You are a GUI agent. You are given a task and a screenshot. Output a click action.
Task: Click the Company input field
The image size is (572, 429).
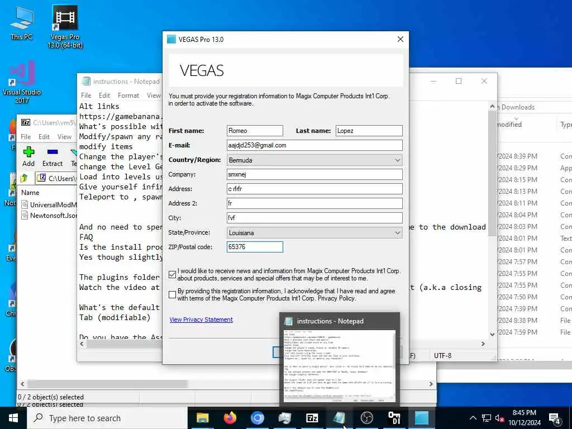click(x=314, y=174)
